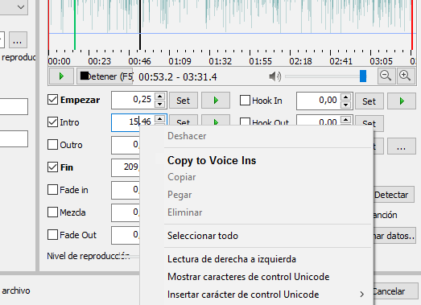Click the green marker on the waveform
The width and height of the screenshot is (421, 305).
tap(75, 25)
